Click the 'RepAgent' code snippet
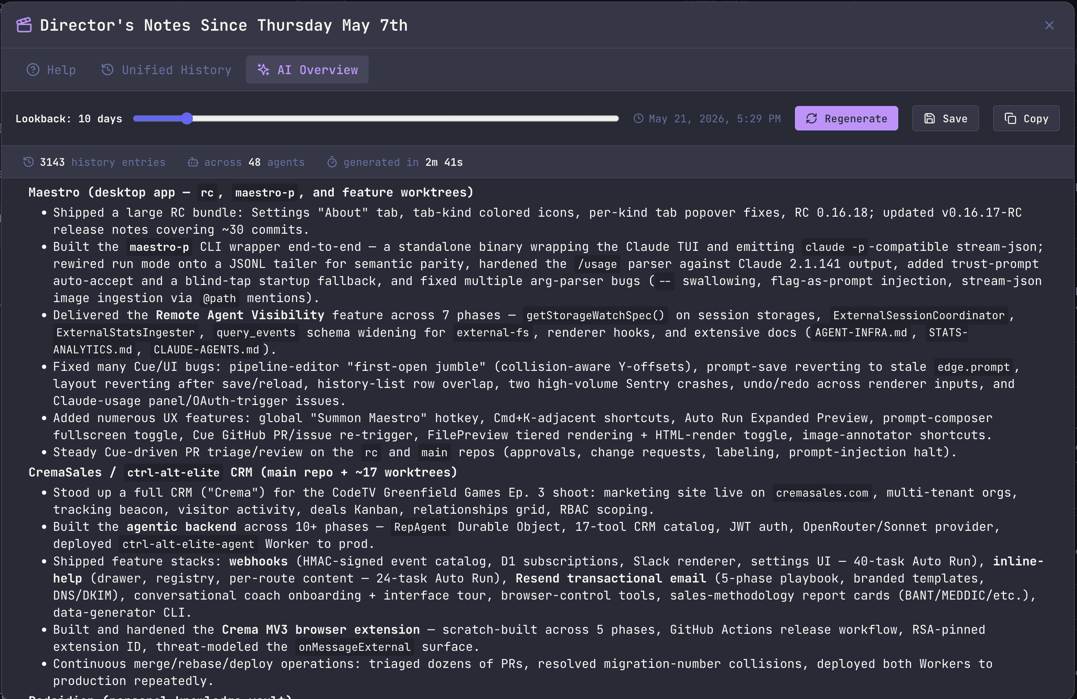This screenshot has height=699, width=1077. click(x=420, y=527)
